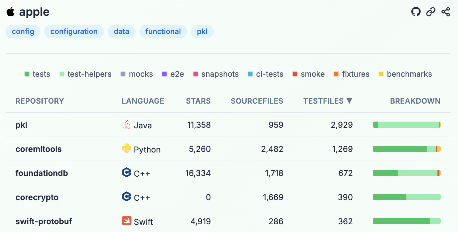Toggle the fixtures legend item

[352, 74]
